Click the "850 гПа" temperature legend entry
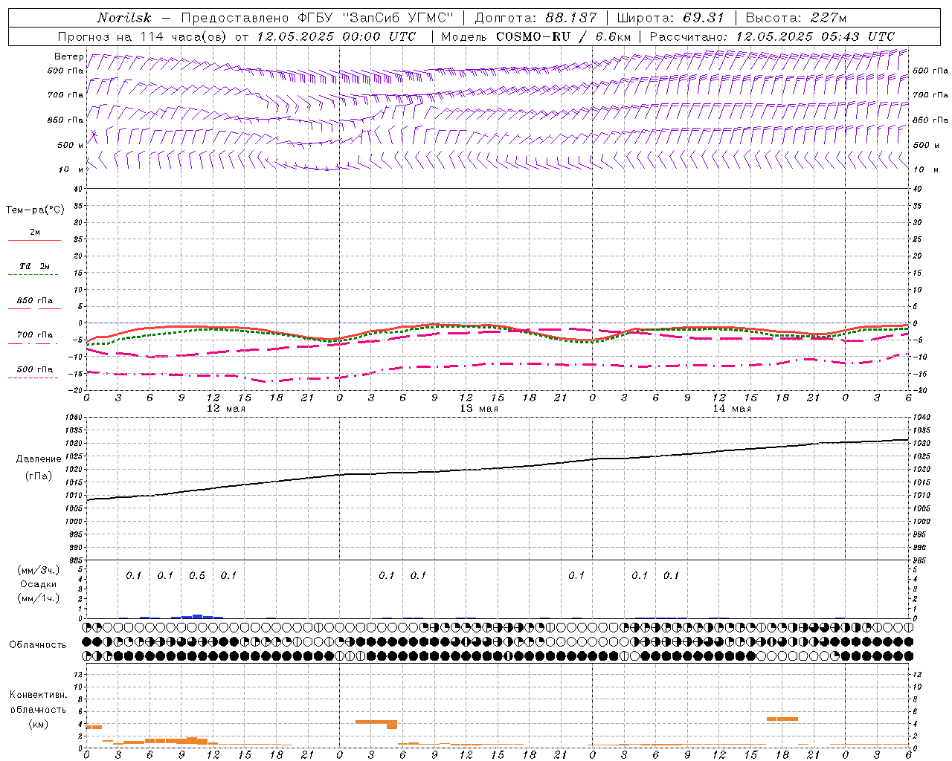The width and height of the screenshot is (952, 761). pos(35,301)
